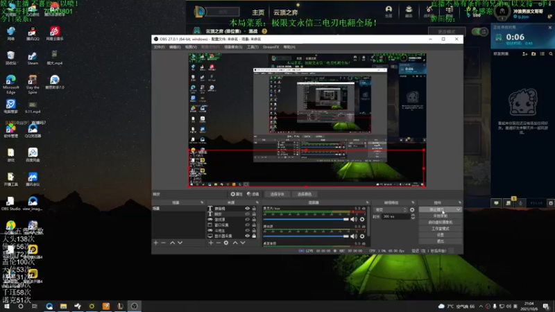The width and height of the screenshot is (555, 312).
Task: Pop out the Controls dock via header icon
Action: point(460,202)
